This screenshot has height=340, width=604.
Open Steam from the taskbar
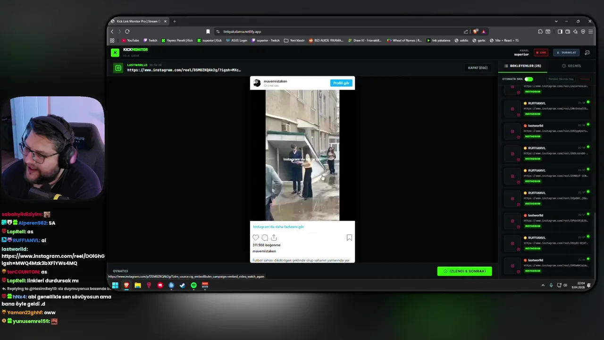(182, 285)
